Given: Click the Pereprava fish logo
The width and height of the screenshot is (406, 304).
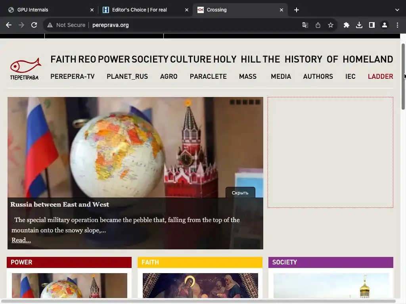Looking at the screenshot, I should point(25,69).
